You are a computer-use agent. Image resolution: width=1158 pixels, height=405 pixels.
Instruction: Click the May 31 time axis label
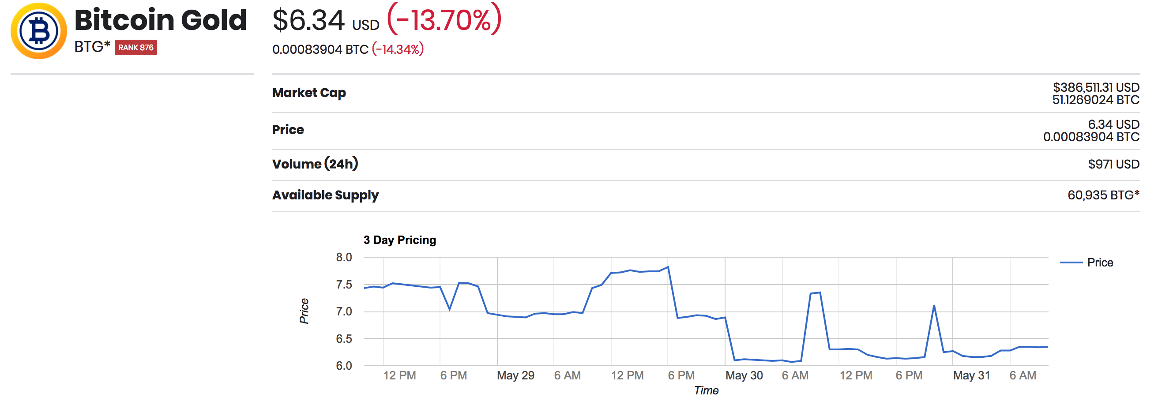[971, 375]
